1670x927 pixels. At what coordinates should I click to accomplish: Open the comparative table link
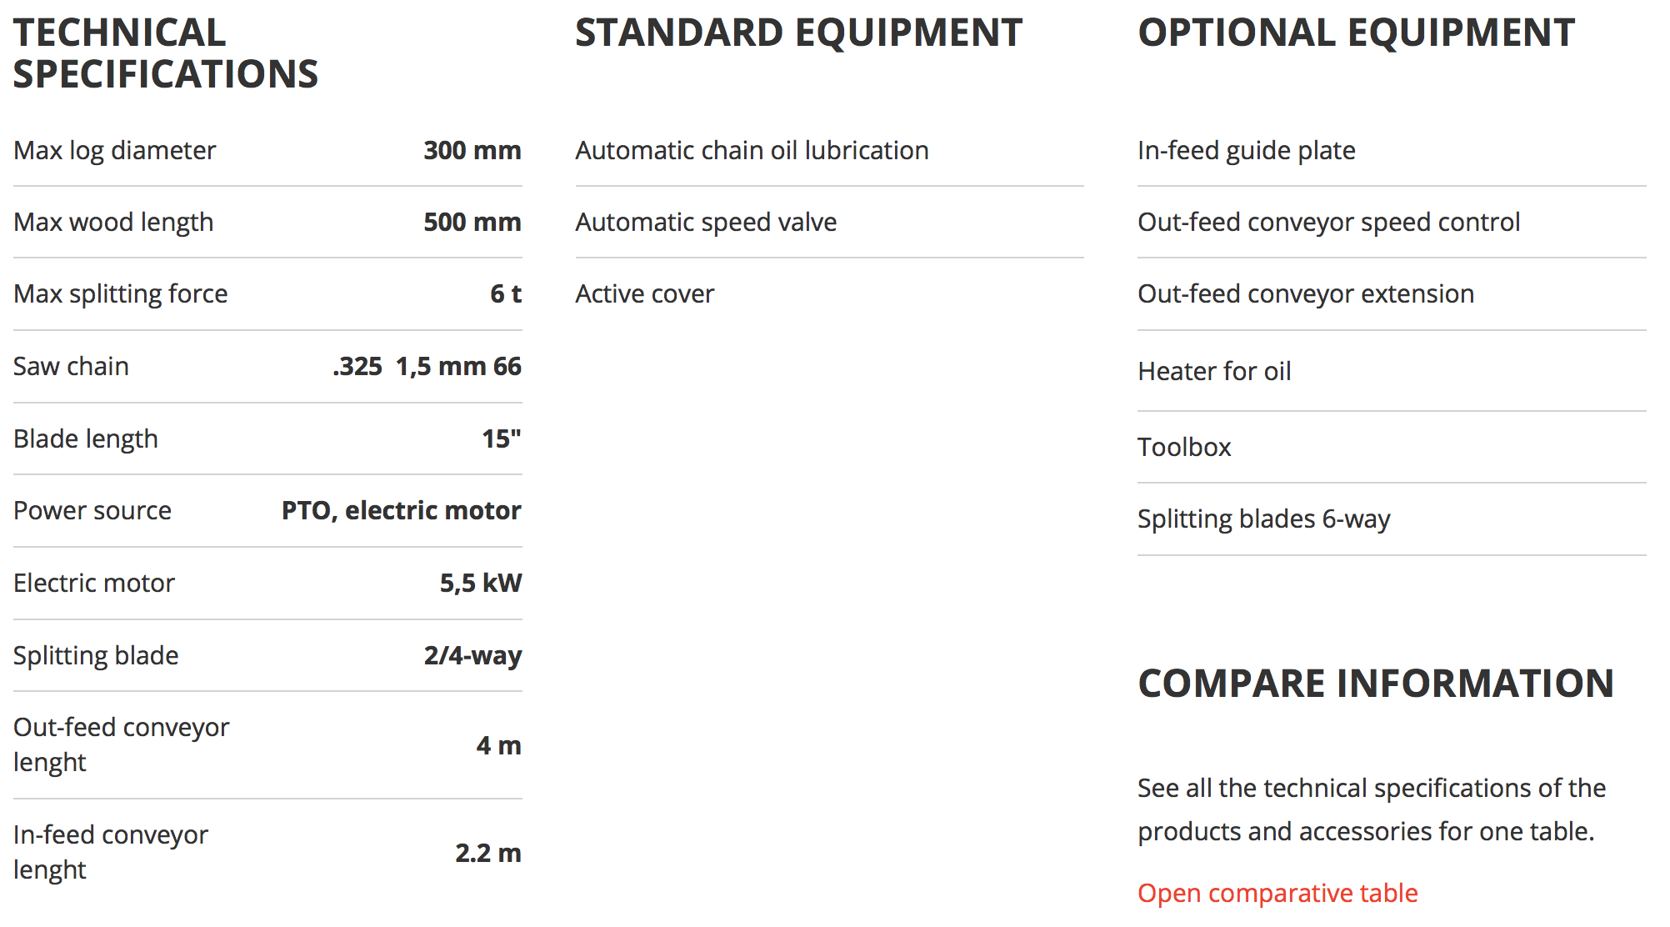pyautogui.click(x=1277, y=893)
